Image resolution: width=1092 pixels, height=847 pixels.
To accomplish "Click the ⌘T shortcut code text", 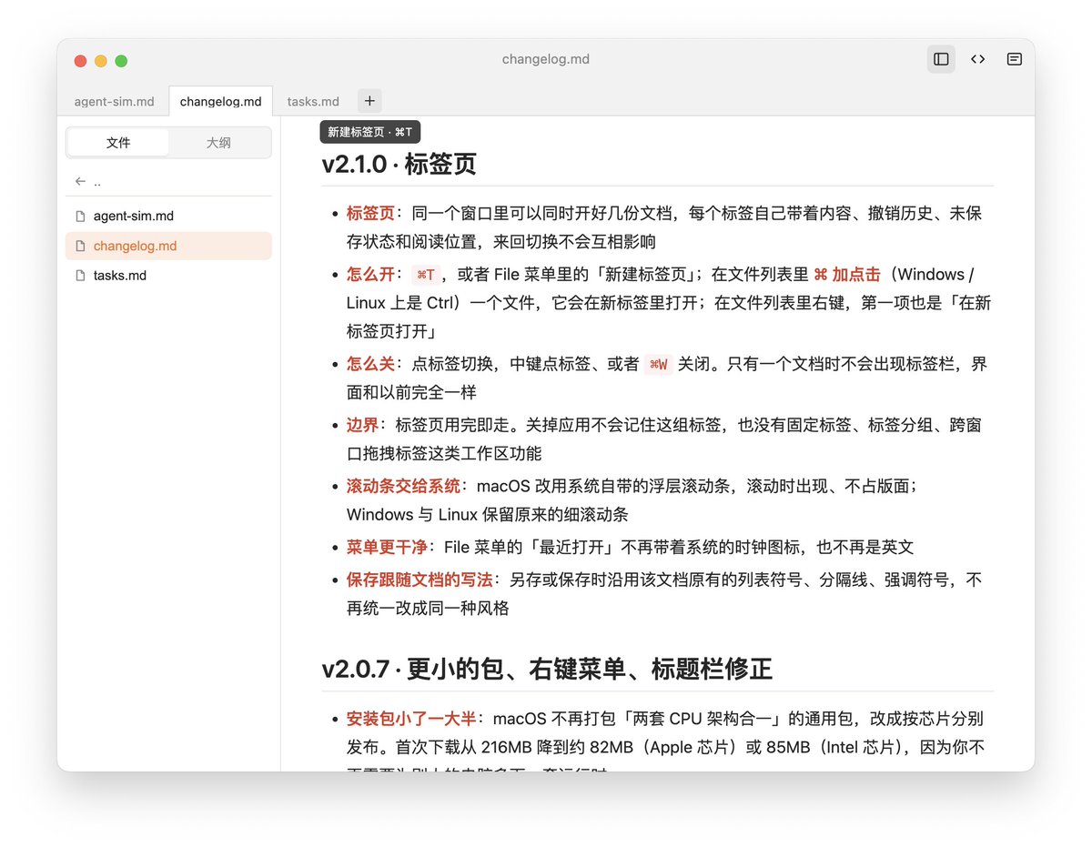I will point(426,275).
